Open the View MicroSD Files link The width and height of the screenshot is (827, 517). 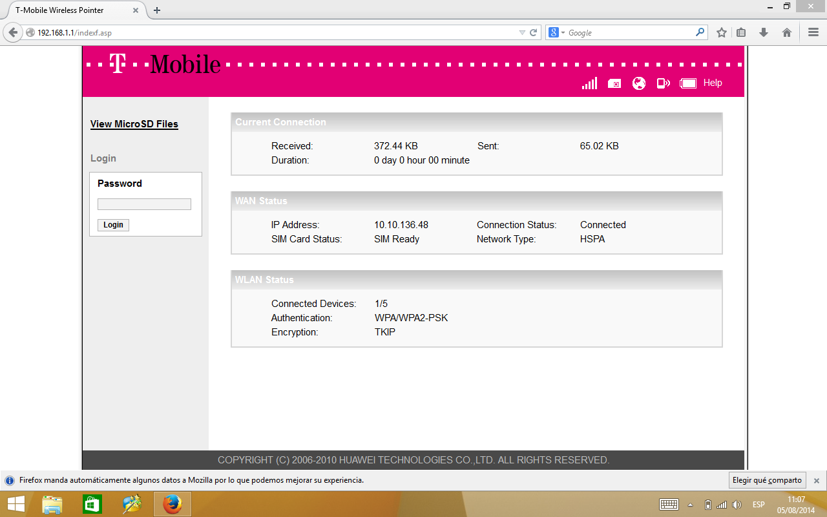tap(134, 124)
